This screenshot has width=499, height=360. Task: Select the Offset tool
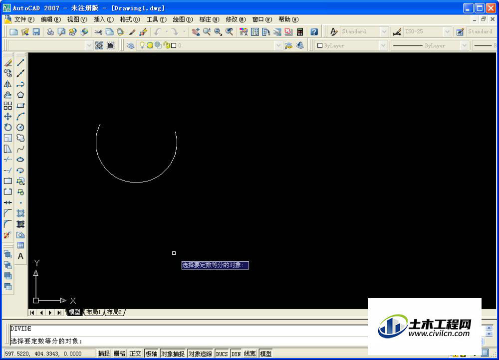tap(8, 95)
